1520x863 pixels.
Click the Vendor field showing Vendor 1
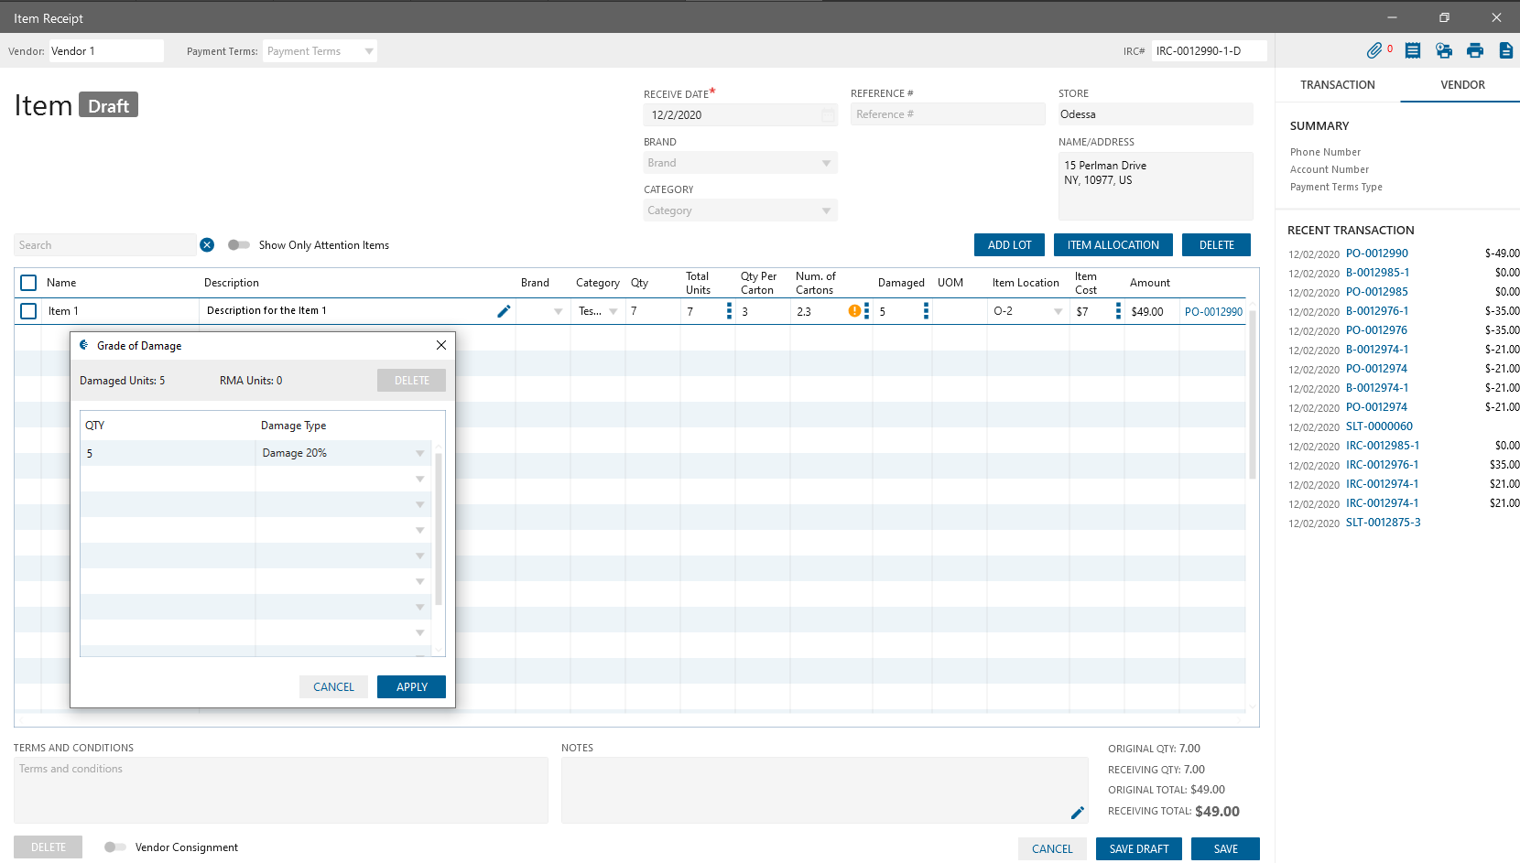click(105, 51)
